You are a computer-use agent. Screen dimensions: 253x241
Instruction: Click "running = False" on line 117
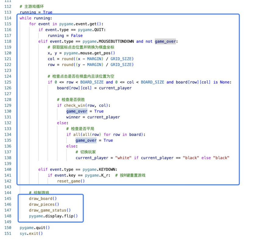[x=65, y=36]
